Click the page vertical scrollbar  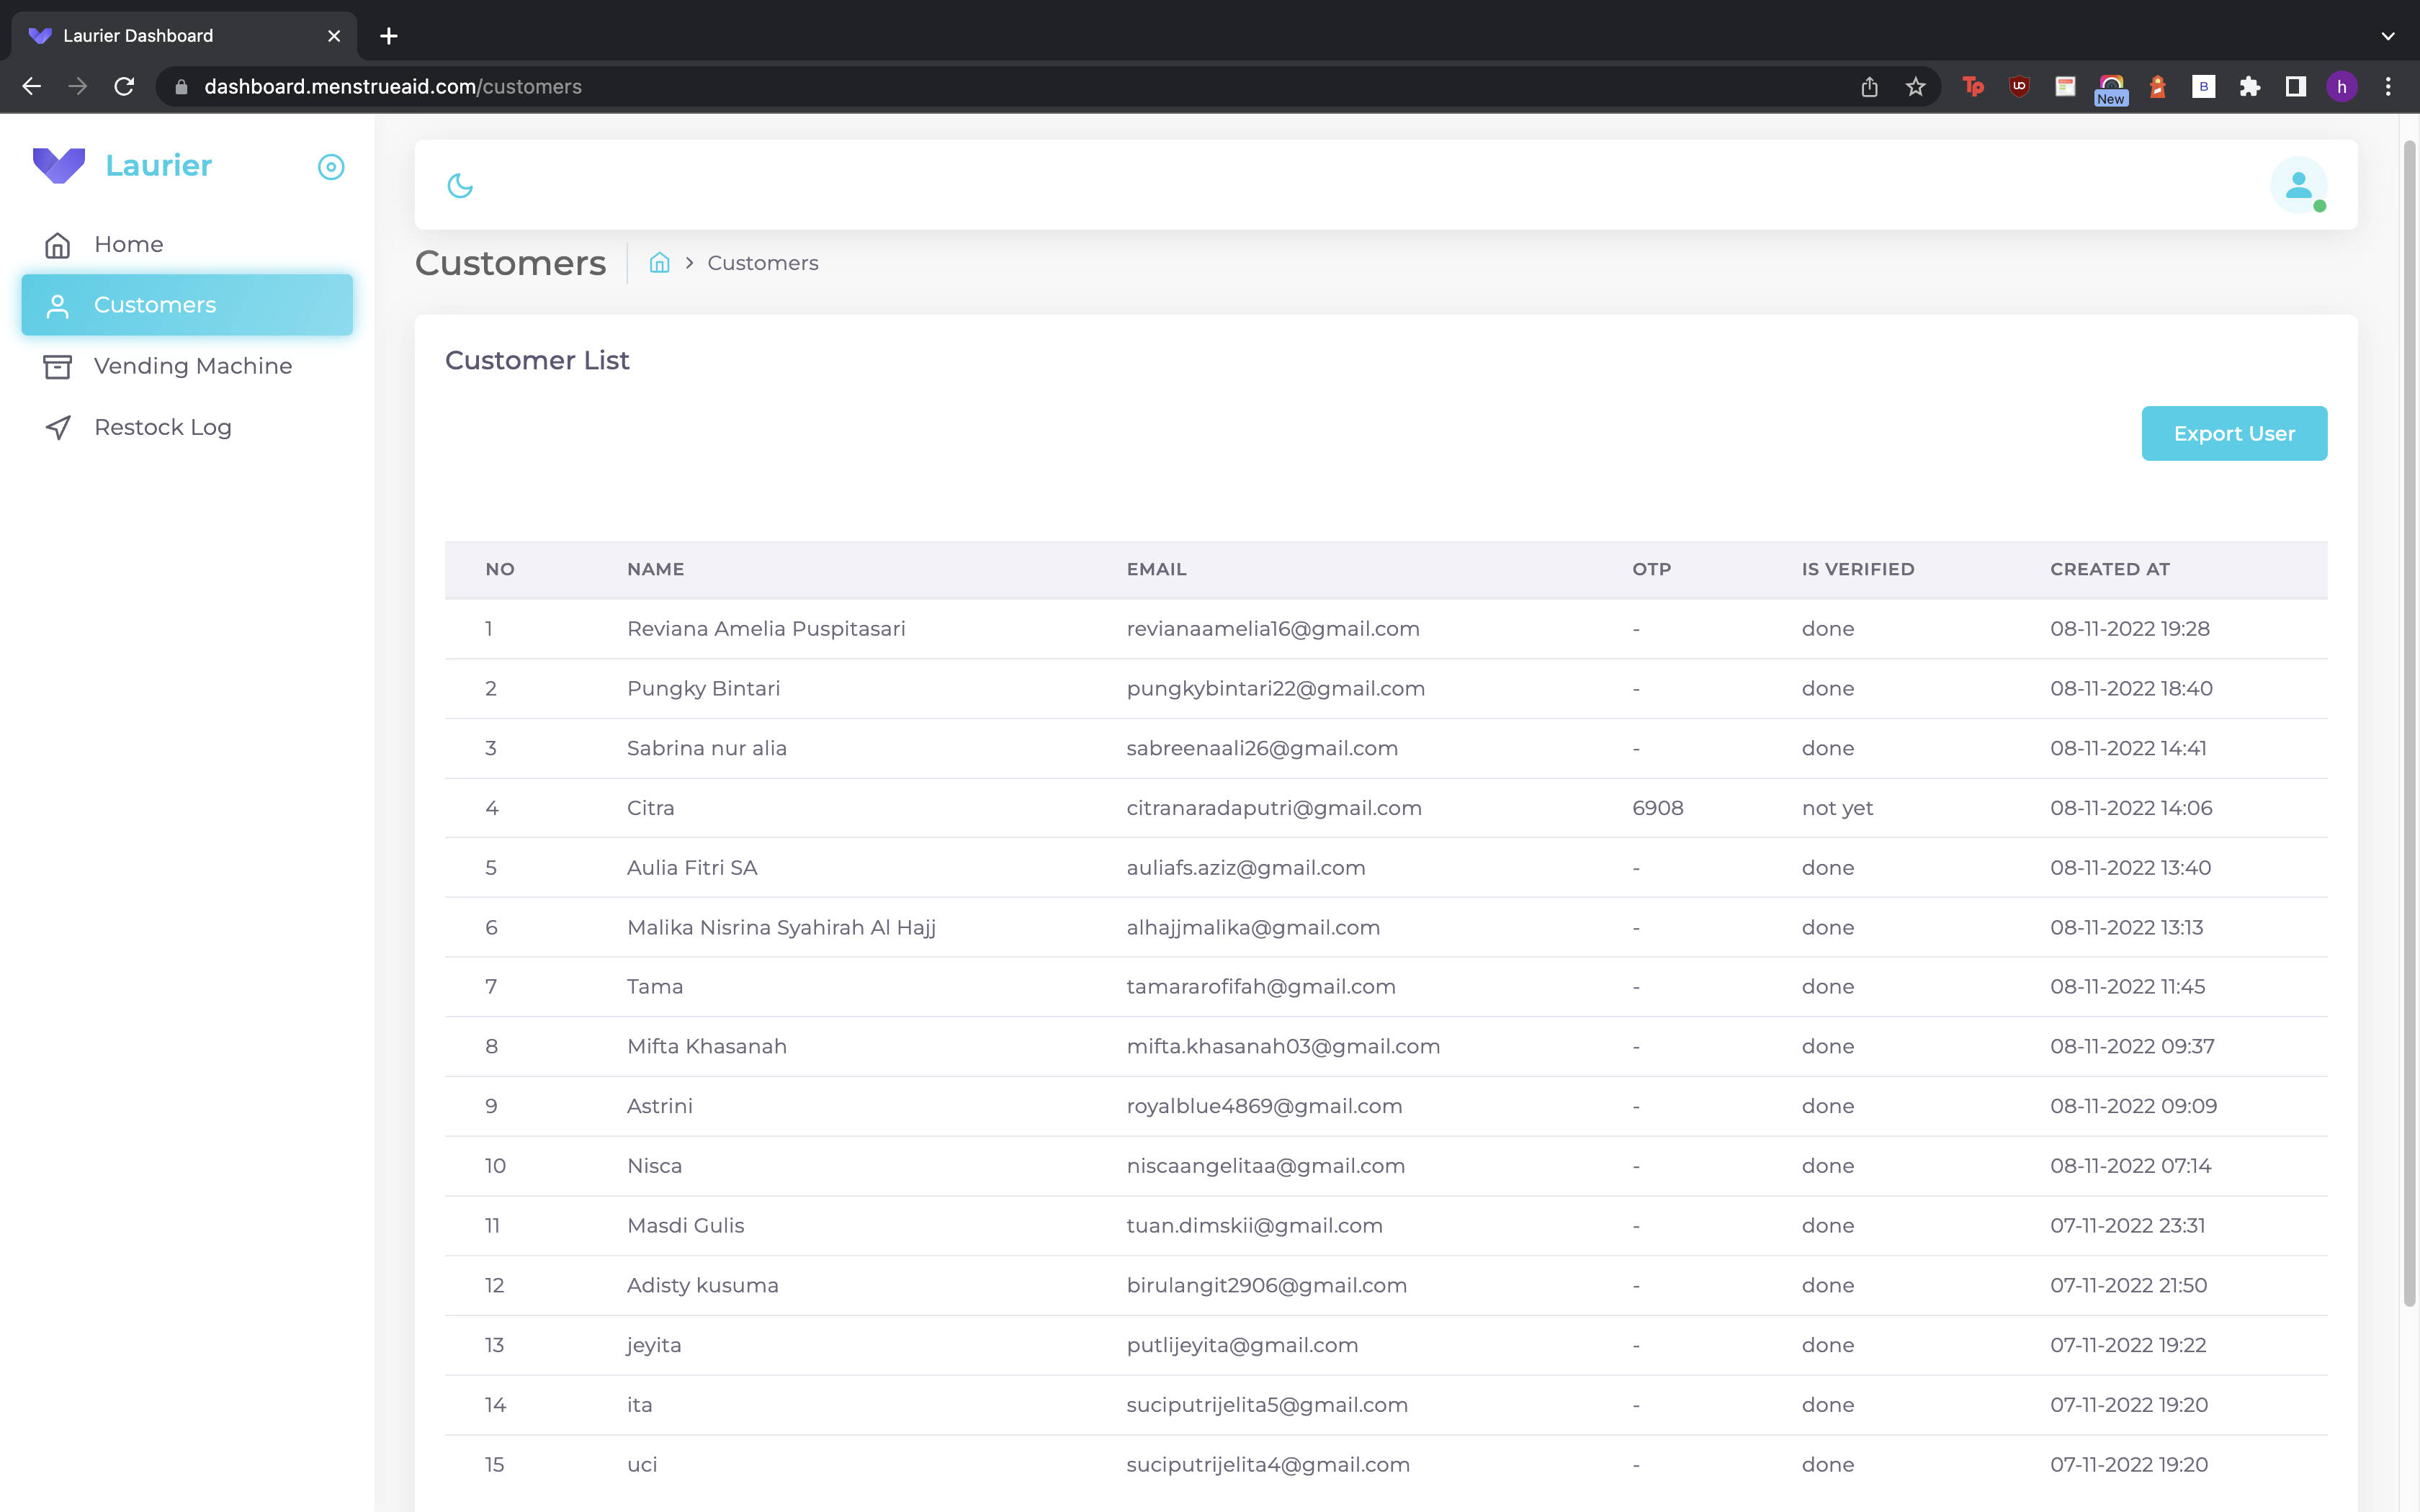point(2409,720)
